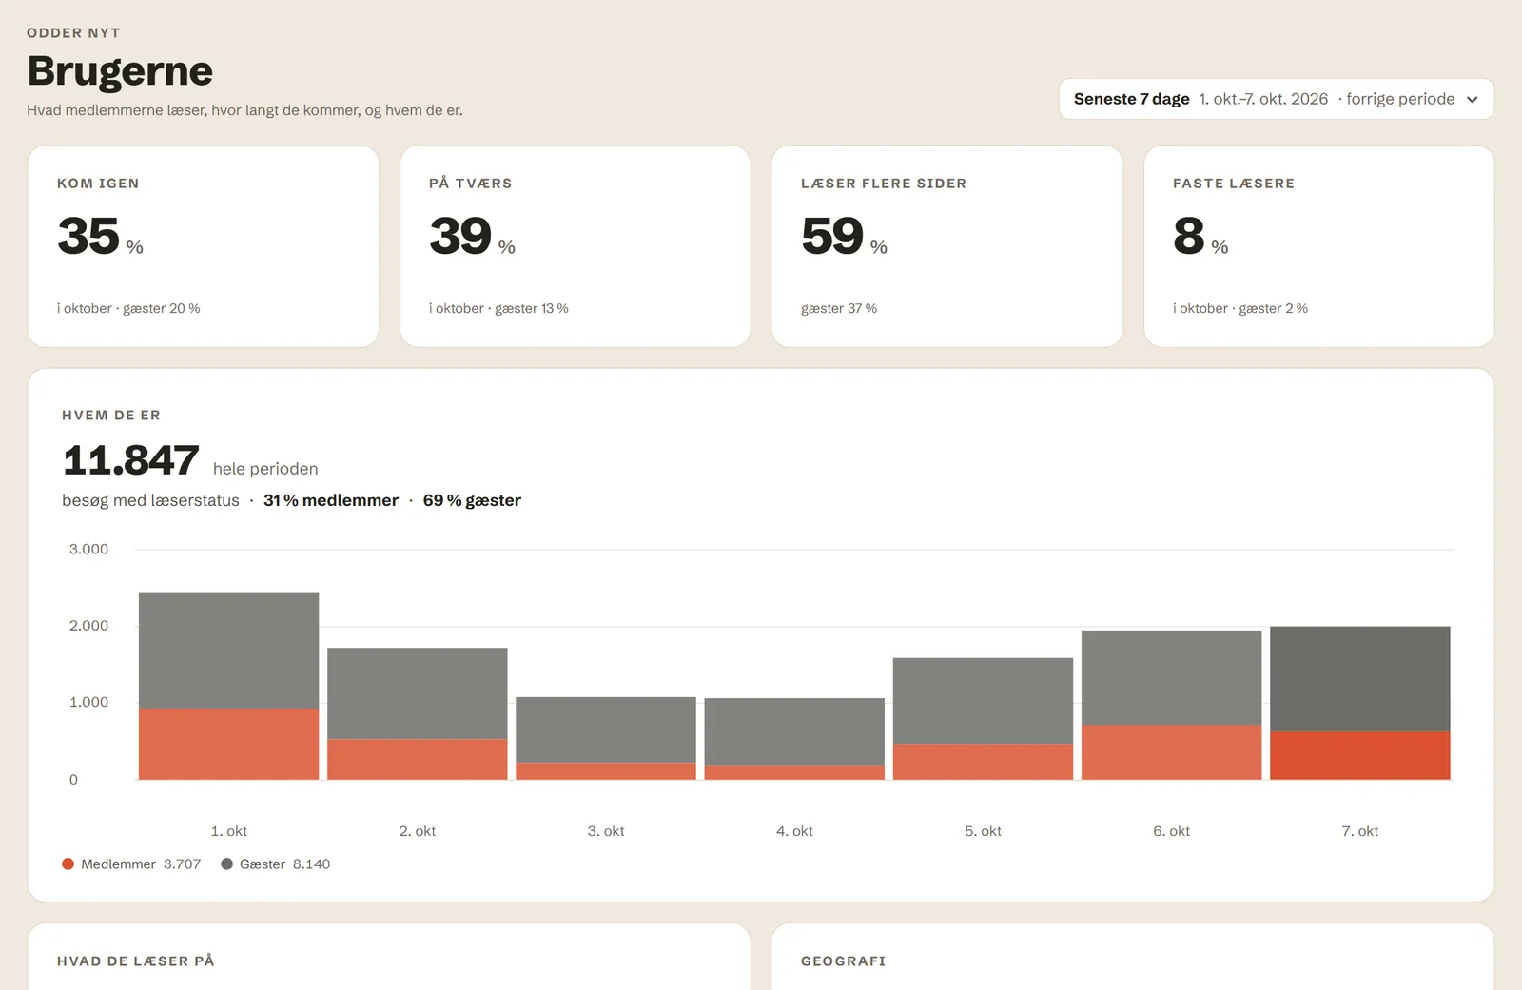Click the 7. okt axis label
Image resolution: width=1522 pixels, height=990 pixels.
tap(1360, 831)
